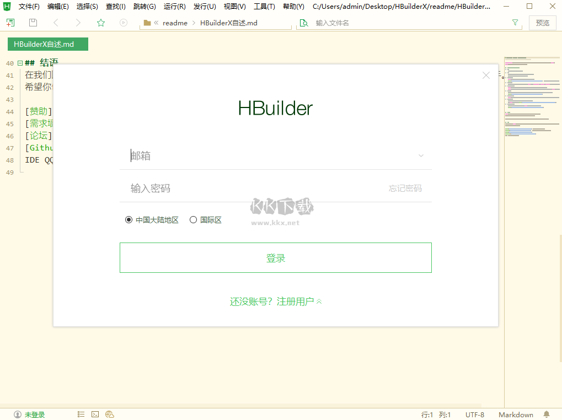Open the 选择(S) menu
Viewport: 562px width, 420px height.
coord(87,7)
